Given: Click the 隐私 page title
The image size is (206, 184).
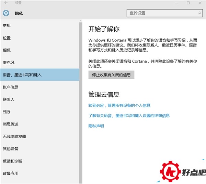Looking at the screenshot, I should [x=19, y=13].
